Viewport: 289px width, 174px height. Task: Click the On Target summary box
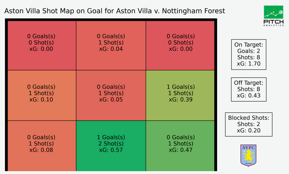(x=249, y=54)
